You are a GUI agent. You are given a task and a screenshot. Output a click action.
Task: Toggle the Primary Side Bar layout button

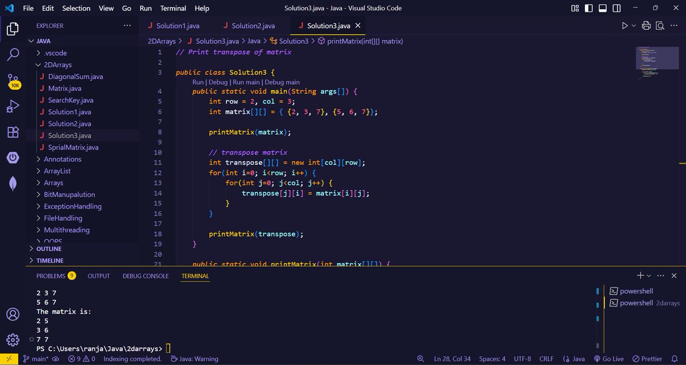coord(589,8)
